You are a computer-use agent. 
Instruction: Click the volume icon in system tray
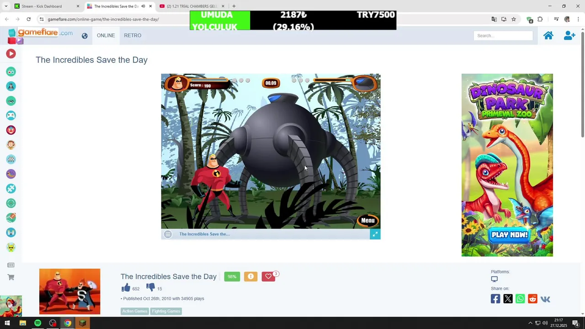[x=545, y=323]
